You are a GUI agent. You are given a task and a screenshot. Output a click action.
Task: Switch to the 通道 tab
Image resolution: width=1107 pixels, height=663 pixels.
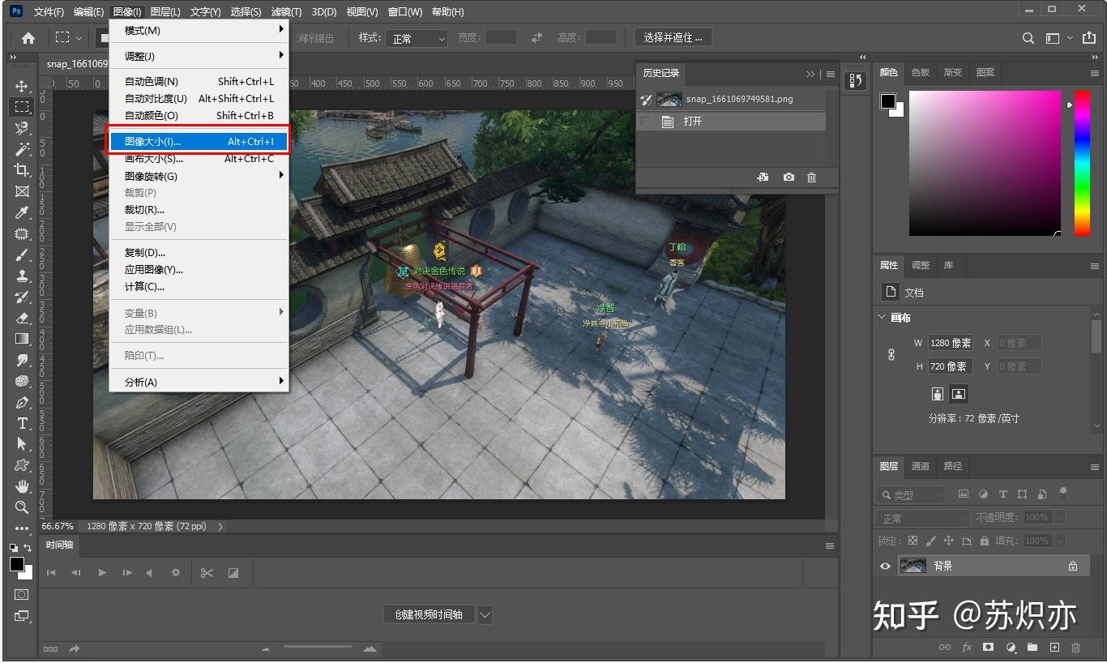point(921,466)
